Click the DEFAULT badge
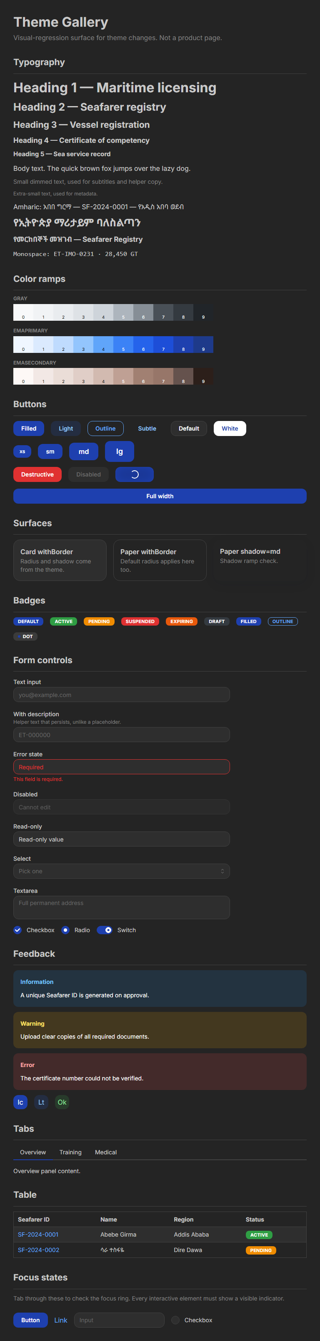Screen dimensions: 320x1341 [28, 621]
